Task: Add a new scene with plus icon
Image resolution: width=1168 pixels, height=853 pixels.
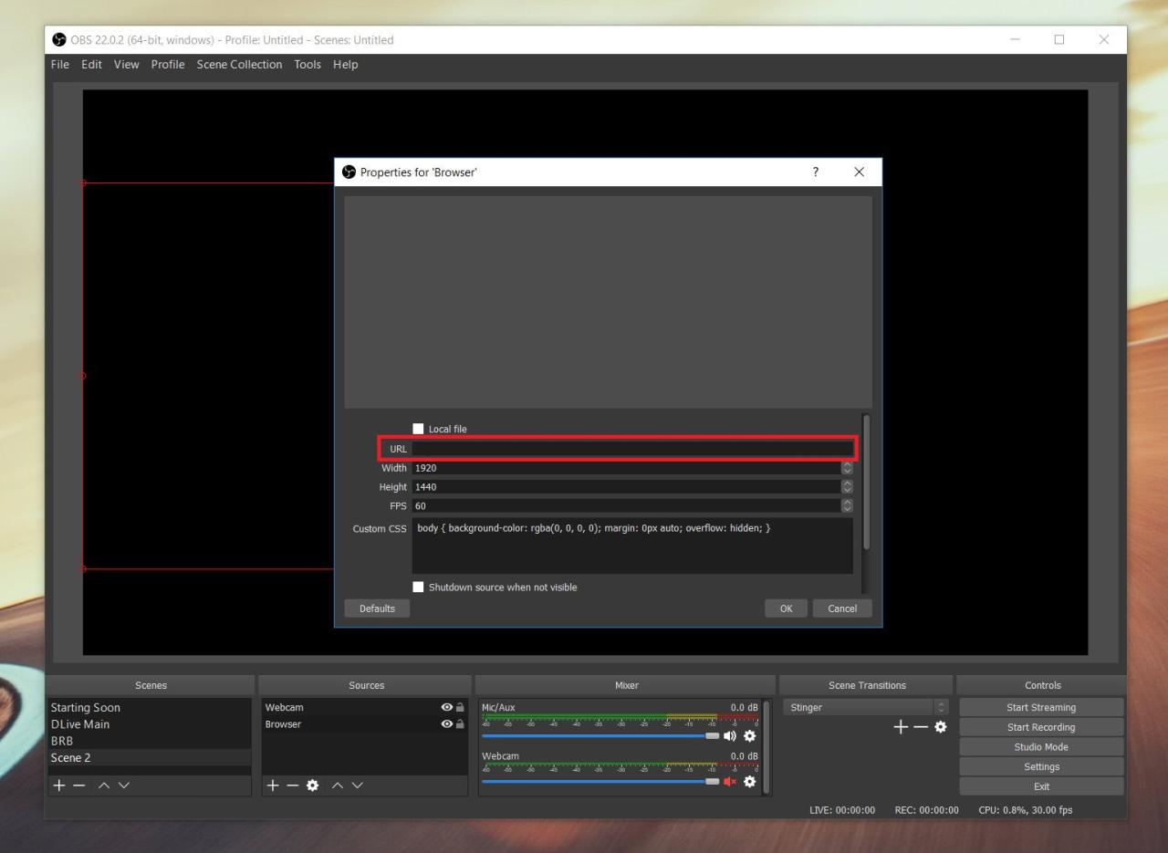Action: [58, 785]
